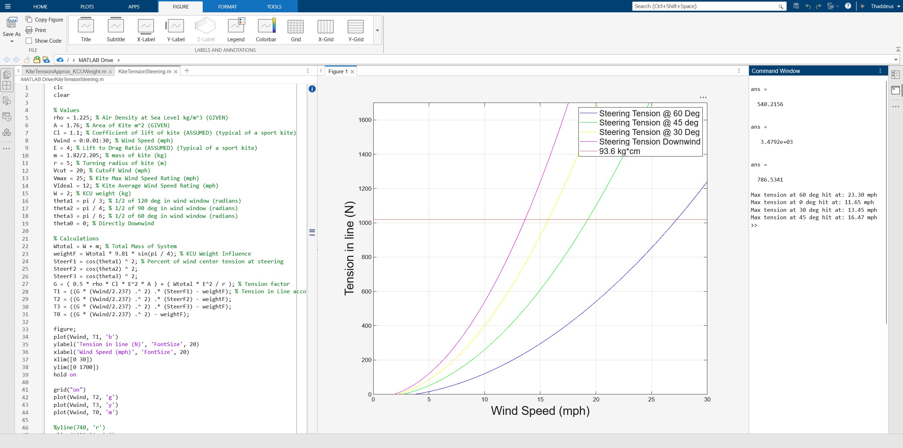Add a new editor tab
Image resolution: width=903 pixels, height=448 pixels.
187,71
